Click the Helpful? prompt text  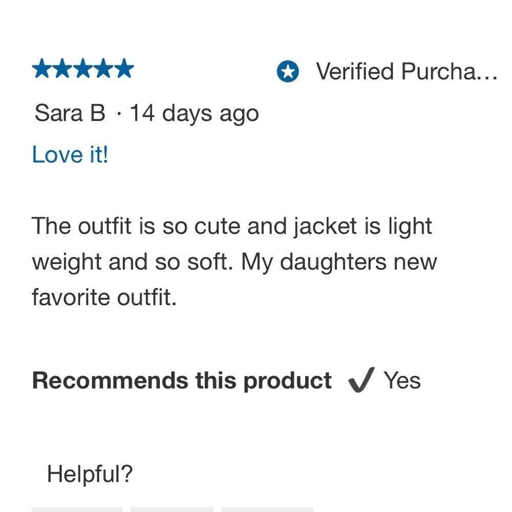(x=90, y=474)
